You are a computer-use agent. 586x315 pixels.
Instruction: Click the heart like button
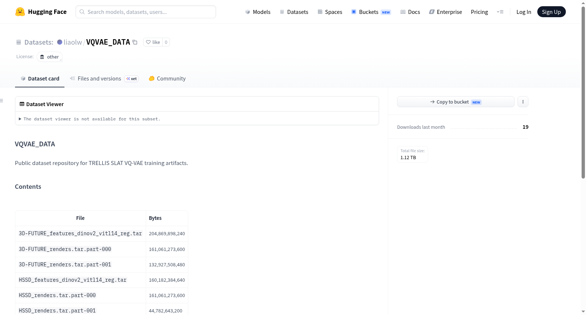click(153, 42)
